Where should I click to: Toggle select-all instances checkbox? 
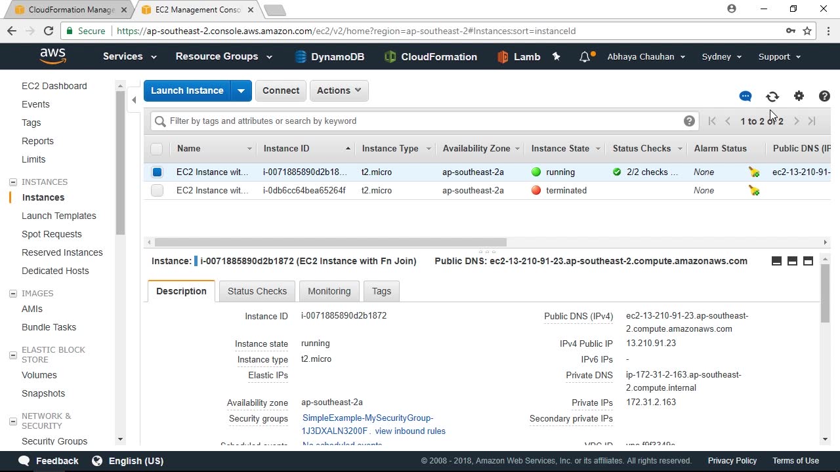(156, 149)
